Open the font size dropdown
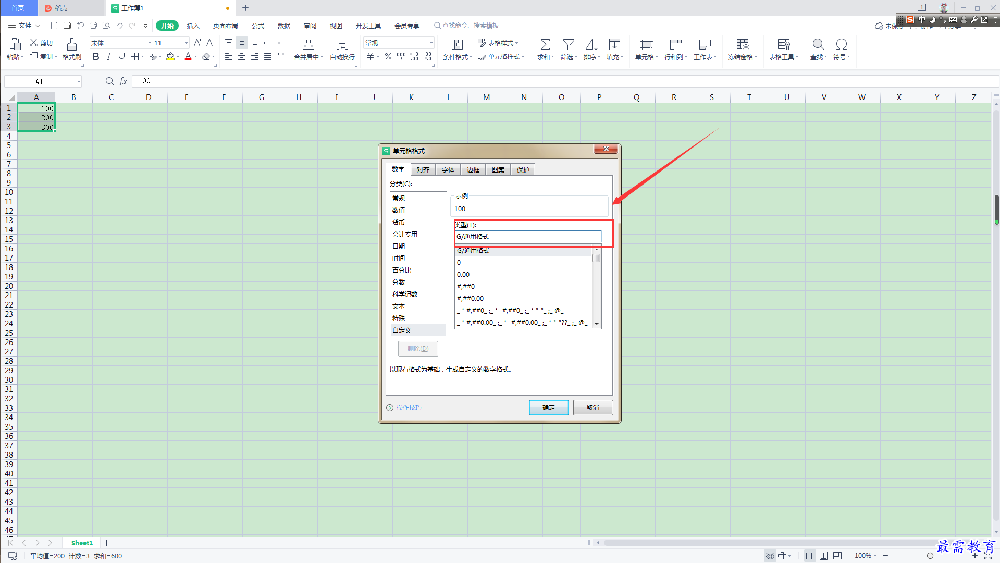The height and width of the screenshot is (563, 1000). click(186, 43)
